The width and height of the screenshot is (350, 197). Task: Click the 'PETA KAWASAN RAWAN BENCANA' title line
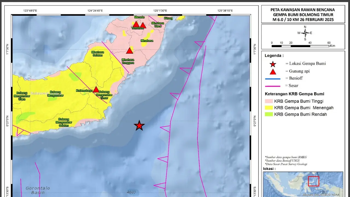coord(303,10)
